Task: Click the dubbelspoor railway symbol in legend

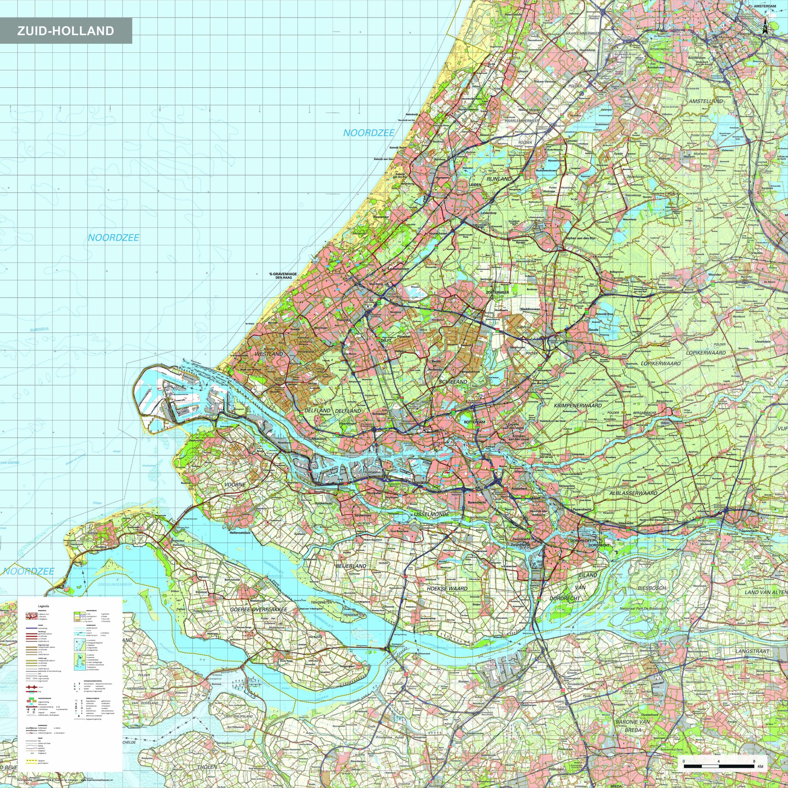Action: click(x=31, y=729)
